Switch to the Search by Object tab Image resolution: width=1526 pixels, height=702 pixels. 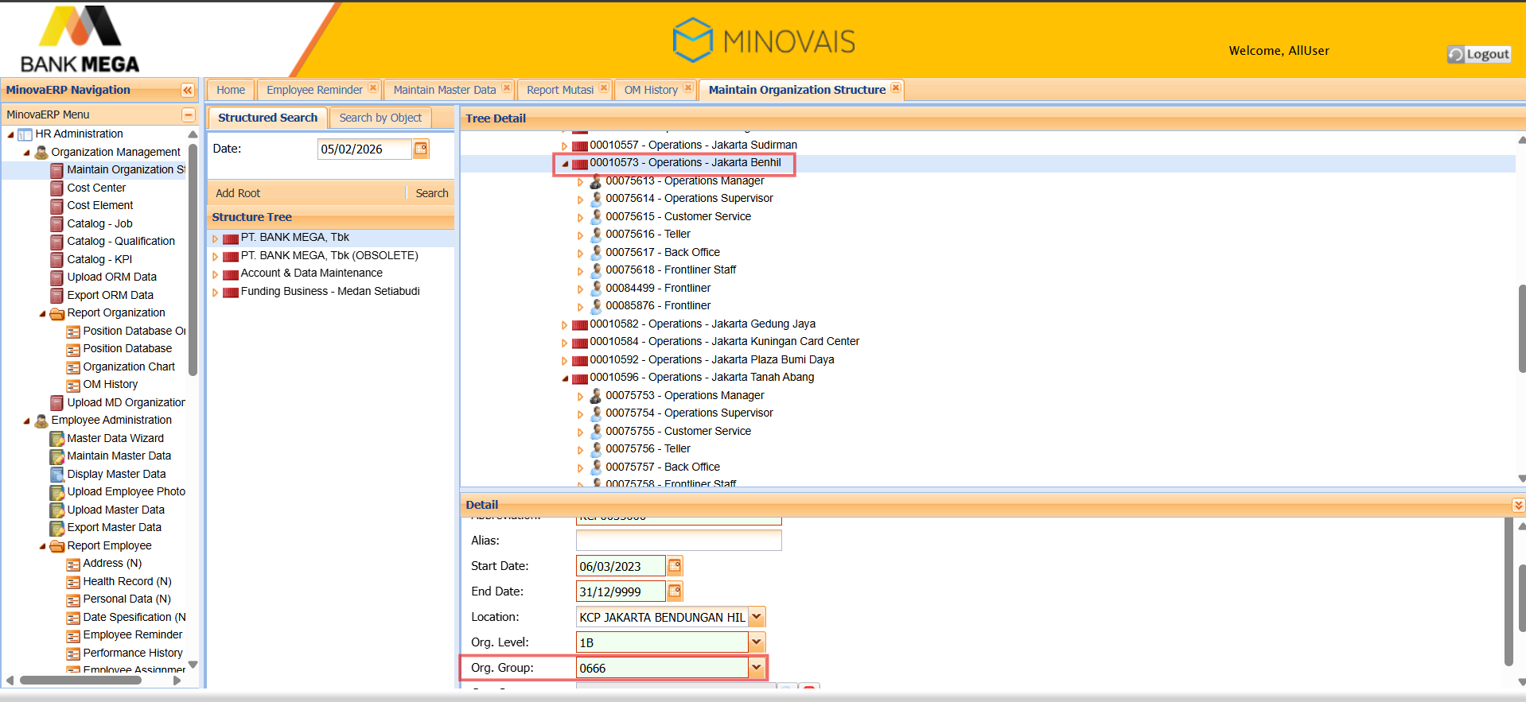coord(380,118)
